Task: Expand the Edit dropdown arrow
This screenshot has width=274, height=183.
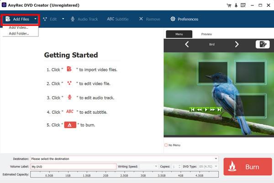Action: [63, 19]
